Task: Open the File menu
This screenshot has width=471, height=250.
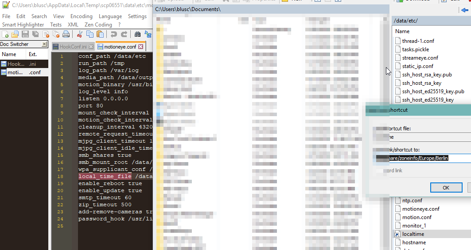Action: (x=6, y=16)
